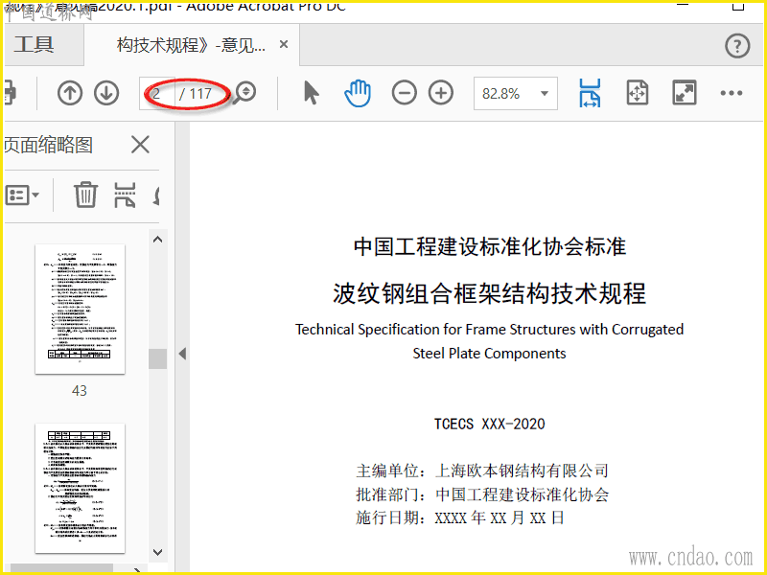The width and height of the screenshot is (767, 575).
Task: Activate the Hand pan tool
Action: click(358, 93)
